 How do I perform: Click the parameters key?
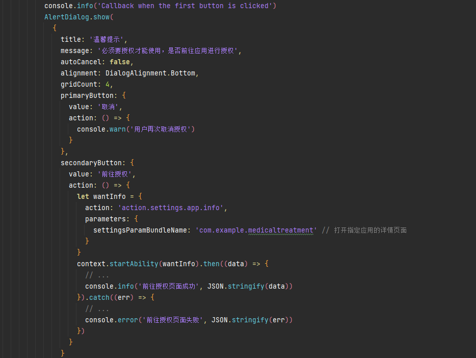[x=105, y=219]
